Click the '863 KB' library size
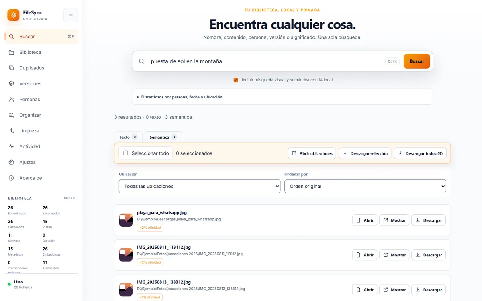 pos(69,198)
